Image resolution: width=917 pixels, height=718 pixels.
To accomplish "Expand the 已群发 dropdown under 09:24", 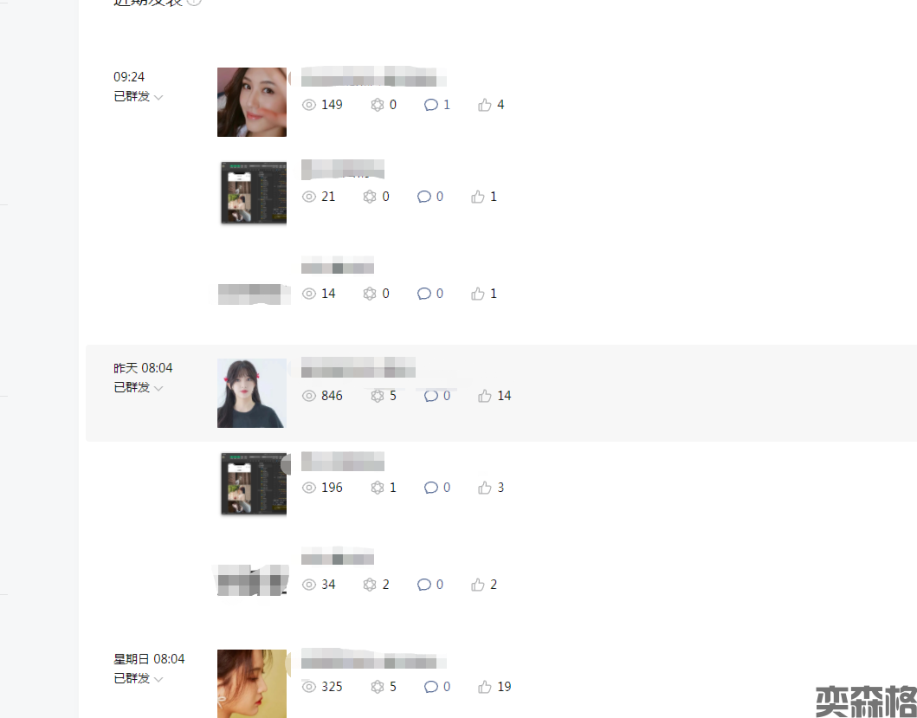I will 138,96.
